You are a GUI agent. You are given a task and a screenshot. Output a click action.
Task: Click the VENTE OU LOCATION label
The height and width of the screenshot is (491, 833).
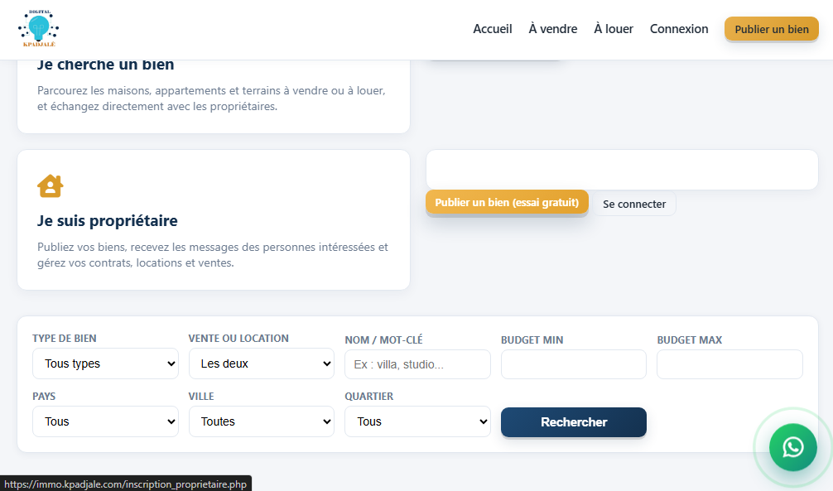(238, 339)
